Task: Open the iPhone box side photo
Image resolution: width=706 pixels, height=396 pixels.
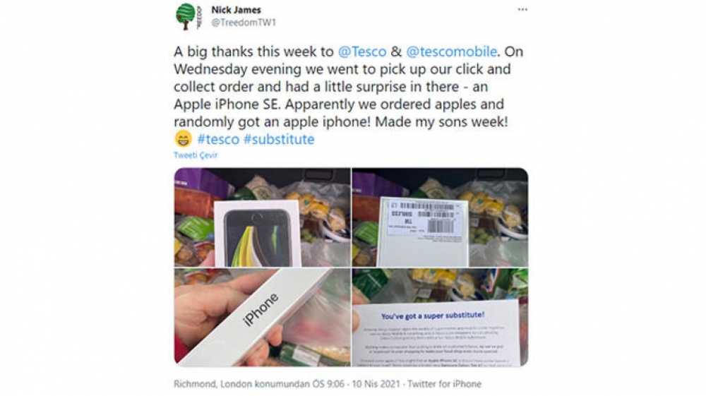Action: point(262,317)
